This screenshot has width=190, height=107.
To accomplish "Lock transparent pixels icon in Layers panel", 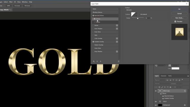I will click(159, 87).
